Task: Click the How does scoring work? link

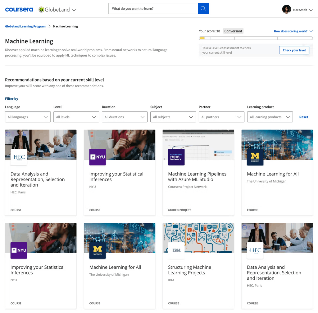Action: tap(290, 31)
